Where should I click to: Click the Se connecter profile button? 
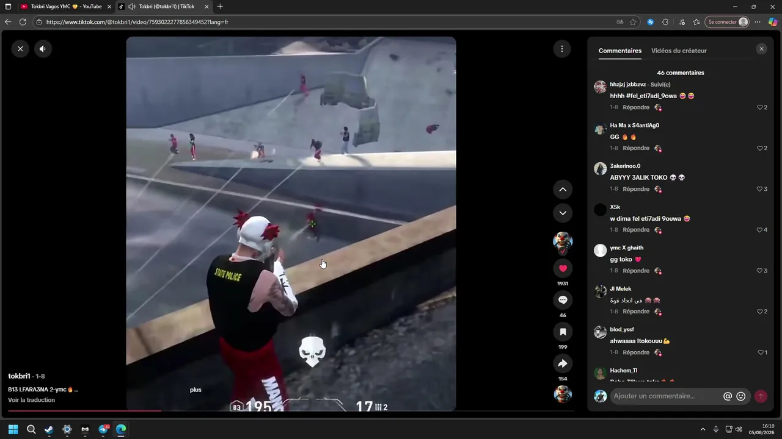(727, 22)
